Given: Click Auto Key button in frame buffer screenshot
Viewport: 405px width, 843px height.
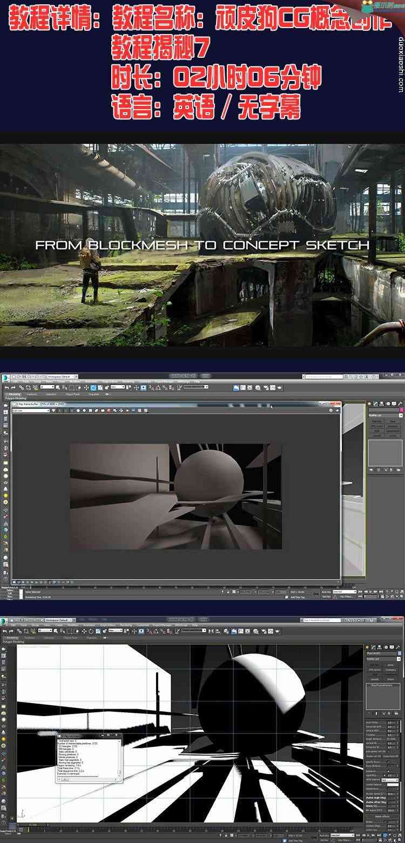Looking at the screenshot, I should pos(326,592).
